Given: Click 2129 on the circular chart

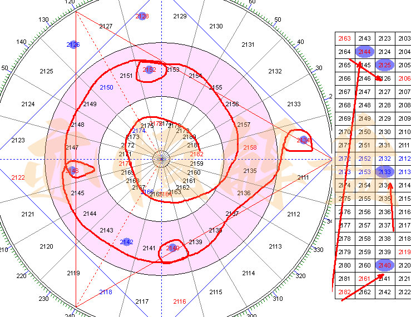Looking at the screenshot, I should click(180, 16).
